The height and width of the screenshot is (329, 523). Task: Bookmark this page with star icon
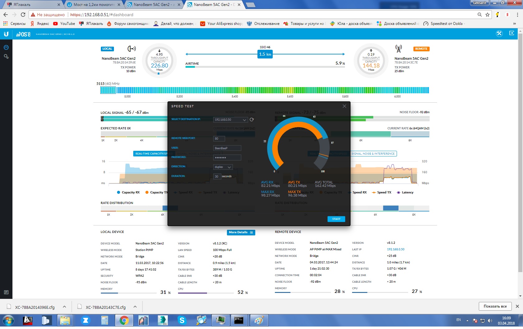tap(488, 15)
